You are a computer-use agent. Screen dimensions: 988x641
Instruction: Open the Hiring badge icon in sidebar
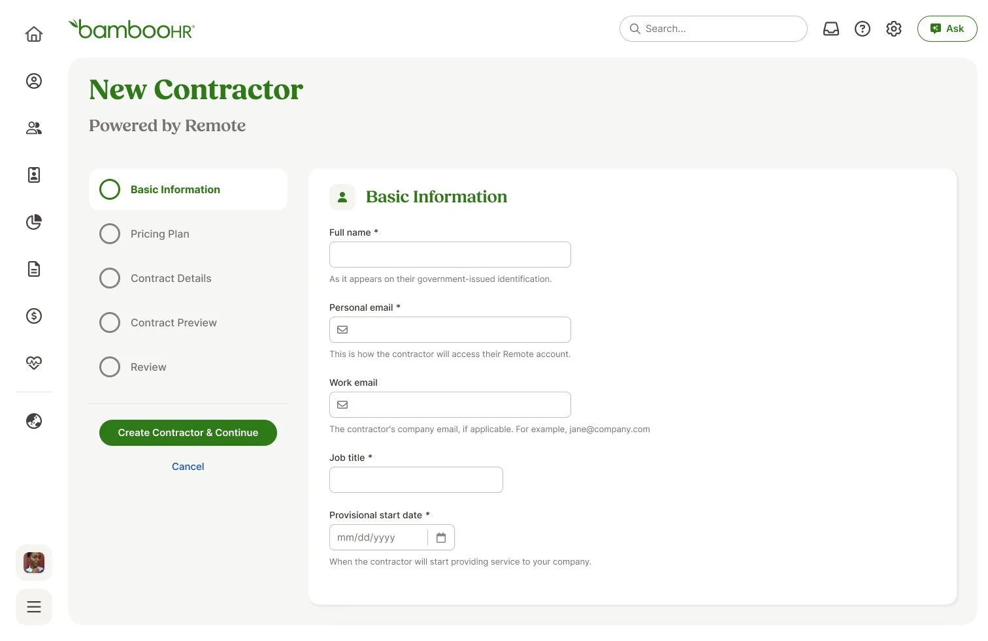pyautogui.click(x=34, y=175)
